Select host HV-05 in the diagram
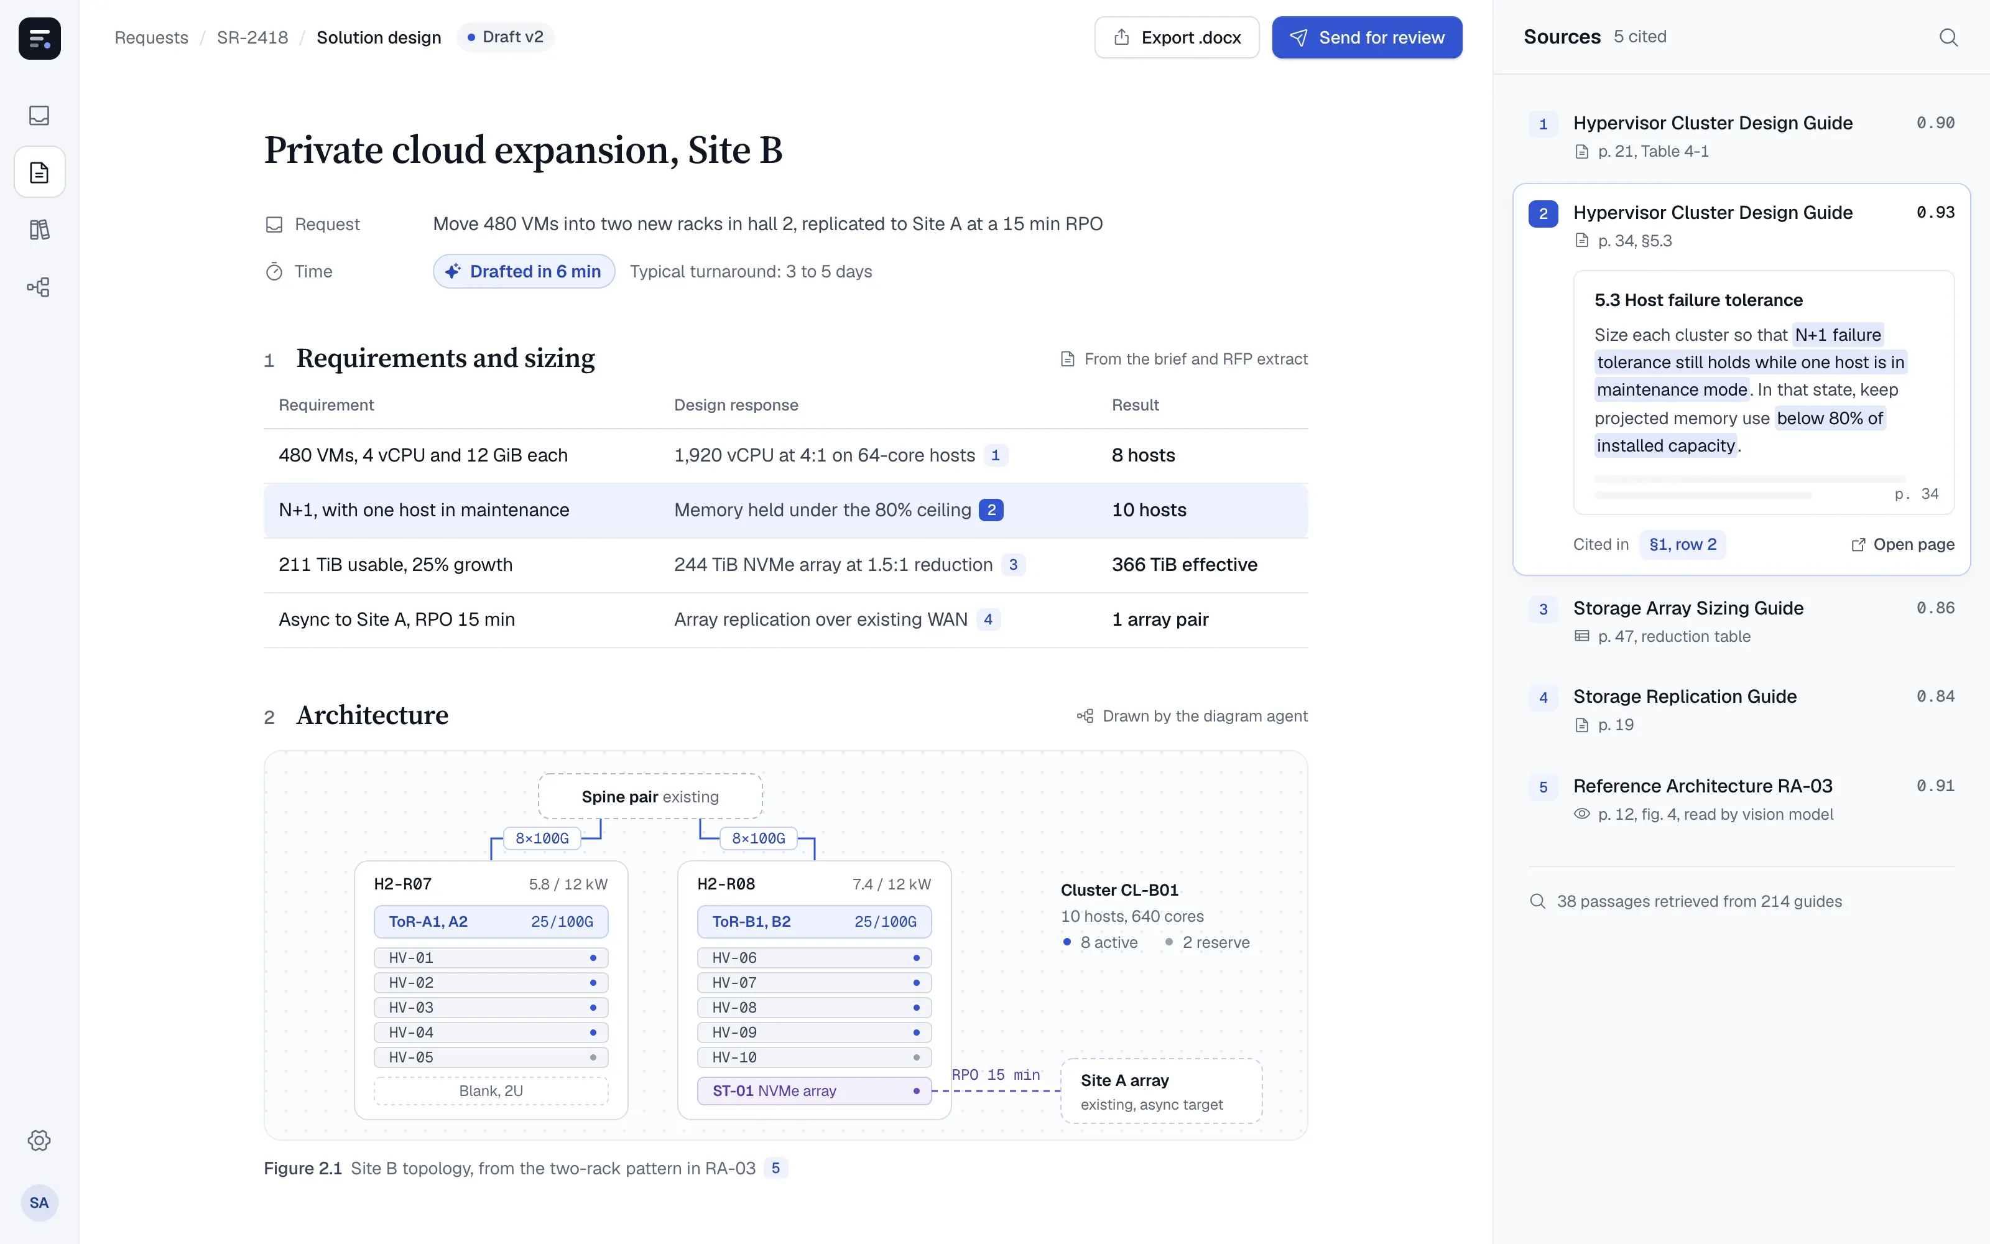Screen dimensions: 1990x1244 coord(491,1057)
